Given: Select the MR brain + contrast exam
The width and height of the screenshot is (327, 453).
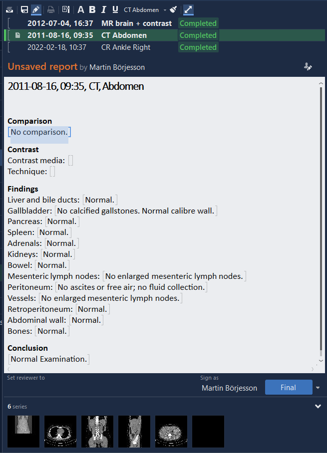Looking at the screenshot, I should [x=136, y=23].
